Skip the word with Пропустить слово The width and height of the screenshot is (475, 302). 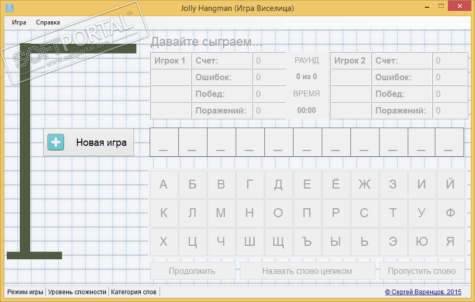pos(422,271)
